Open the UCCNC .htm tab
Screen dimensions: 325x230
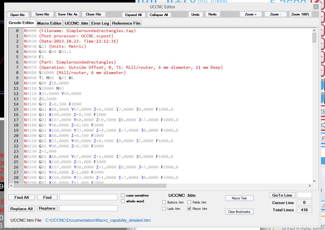point(76,23)
